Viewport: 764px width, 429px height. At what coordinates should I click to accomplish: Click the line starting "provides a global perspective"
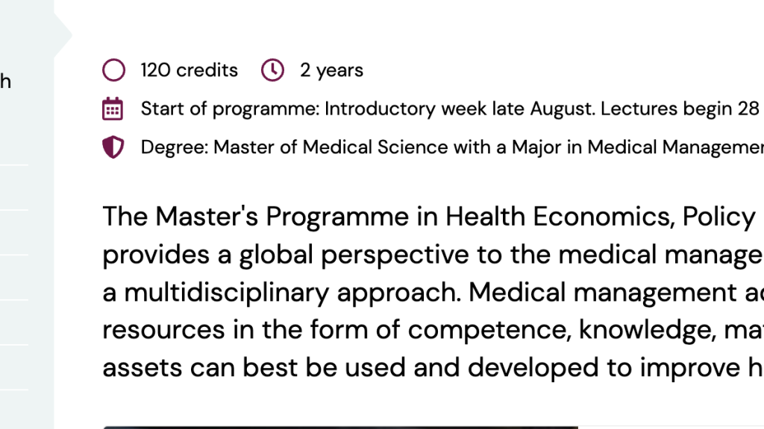(x=433, y=255)
